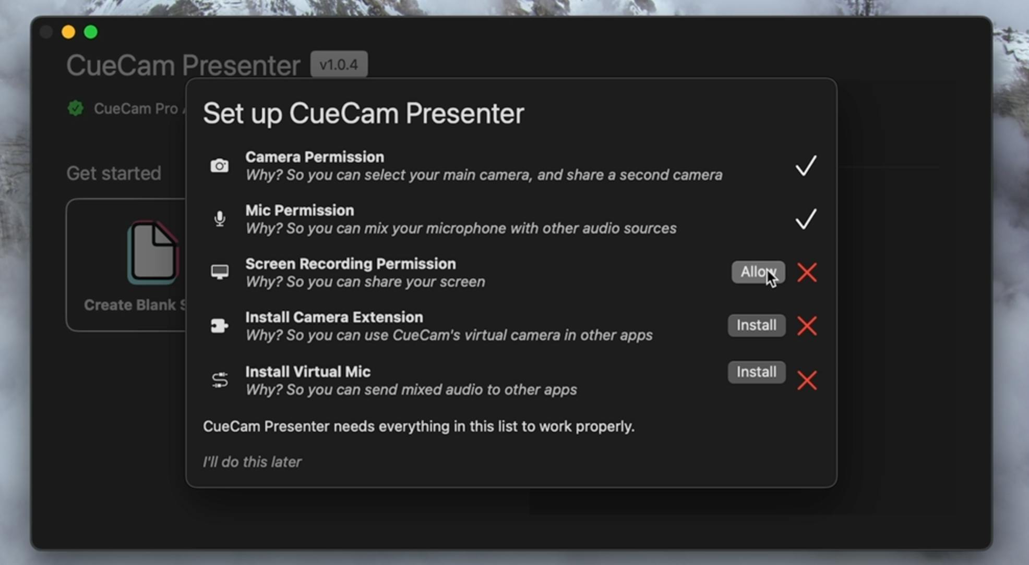This screenshot has width=1029, height=565.
Task: Click the Install Camera Extension heading
Action: pos(334,317)
